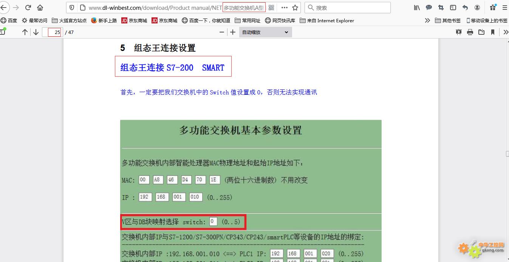This screenshot has height=262, width=509.
Task: Open the 百度一下，你就知道 bookmark
Action: click(x=206, y=20)
